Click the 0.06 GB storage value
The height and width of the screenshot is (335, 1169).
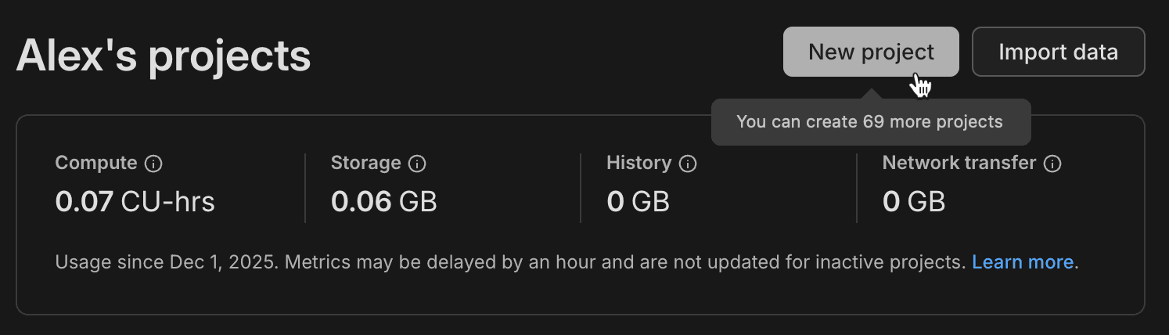(x=383, y=202)
